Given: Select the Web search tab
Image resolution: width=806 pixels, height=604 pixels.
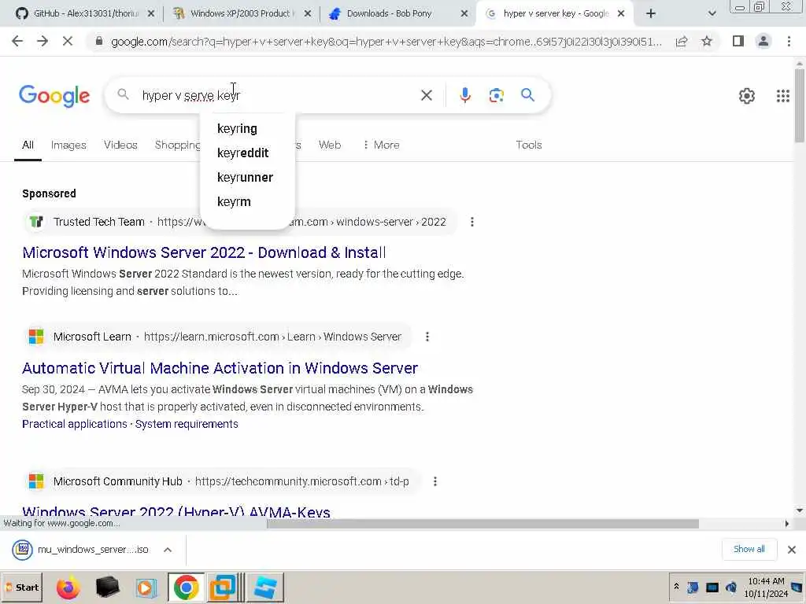Looking at the screenshot, I should [330, 145].
